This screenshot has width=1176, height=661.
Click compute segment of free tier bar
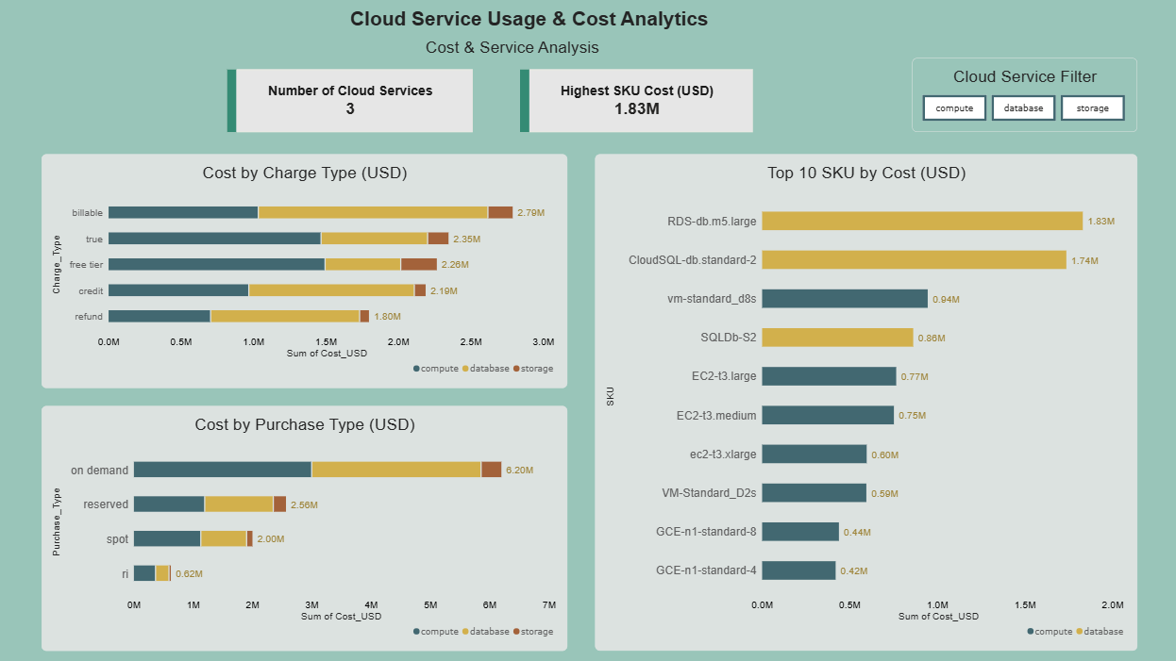(x=216, y=264)
